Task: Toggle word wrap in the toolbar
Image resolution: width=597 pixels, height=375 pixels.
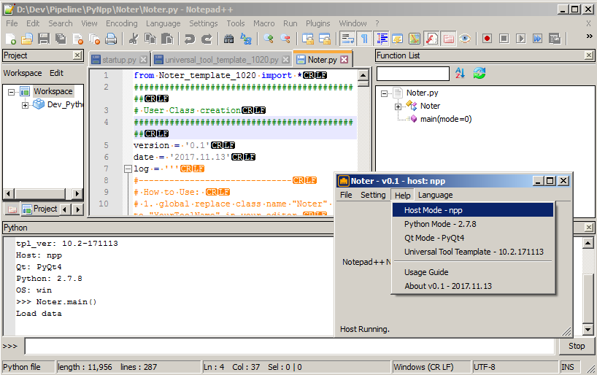Action: pyautogui.click(x=347, y=39)
